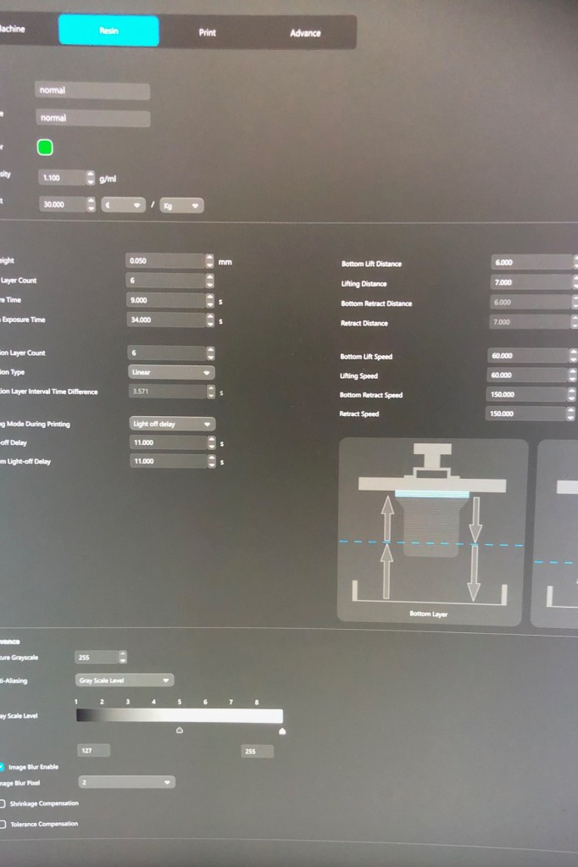The image size is (578, 867).
Task: Click the layer height spinner arrows
Action: pos(210,261)
